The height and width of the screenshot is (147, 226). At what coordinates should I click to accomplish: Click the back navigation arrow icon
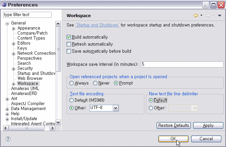click(196, 15)
